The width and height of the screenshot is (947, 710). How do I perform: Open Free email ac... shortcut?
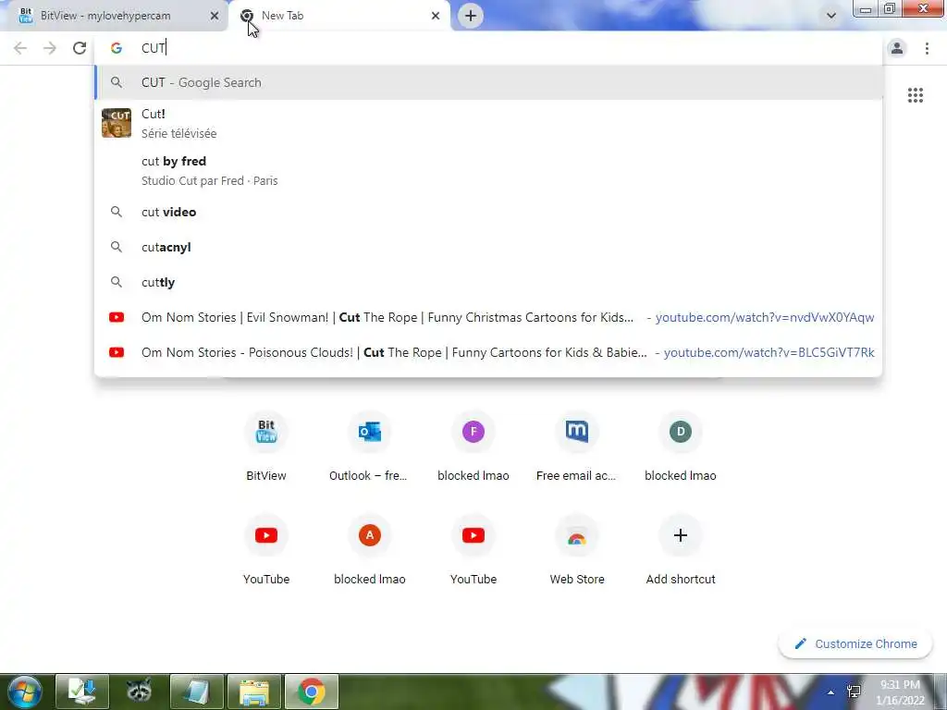pos(577,446)
